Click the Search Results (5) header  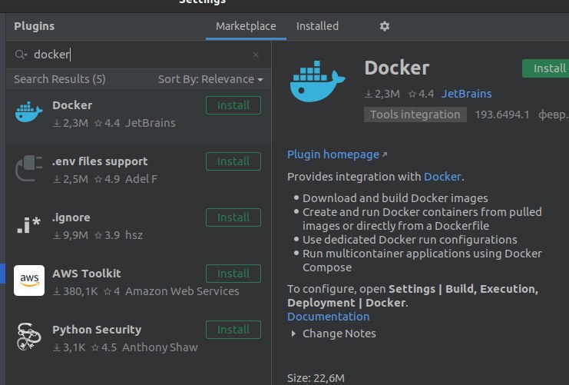point(60,79)
